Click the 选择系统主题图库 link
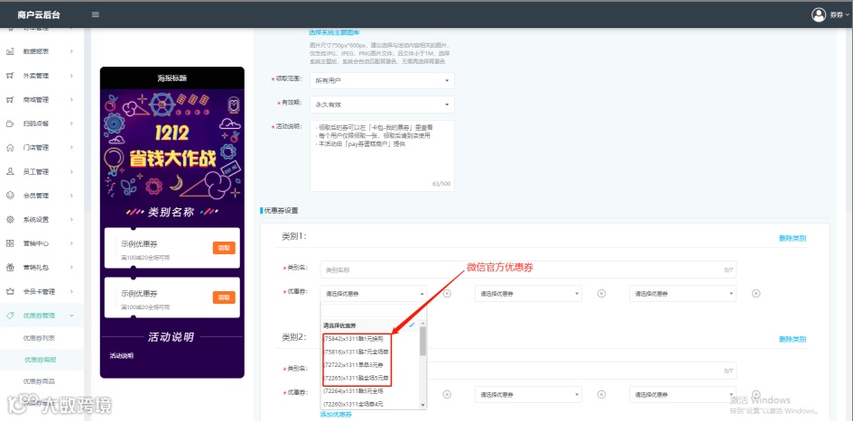The image size is (853, 421). click(x=334, y=32)
